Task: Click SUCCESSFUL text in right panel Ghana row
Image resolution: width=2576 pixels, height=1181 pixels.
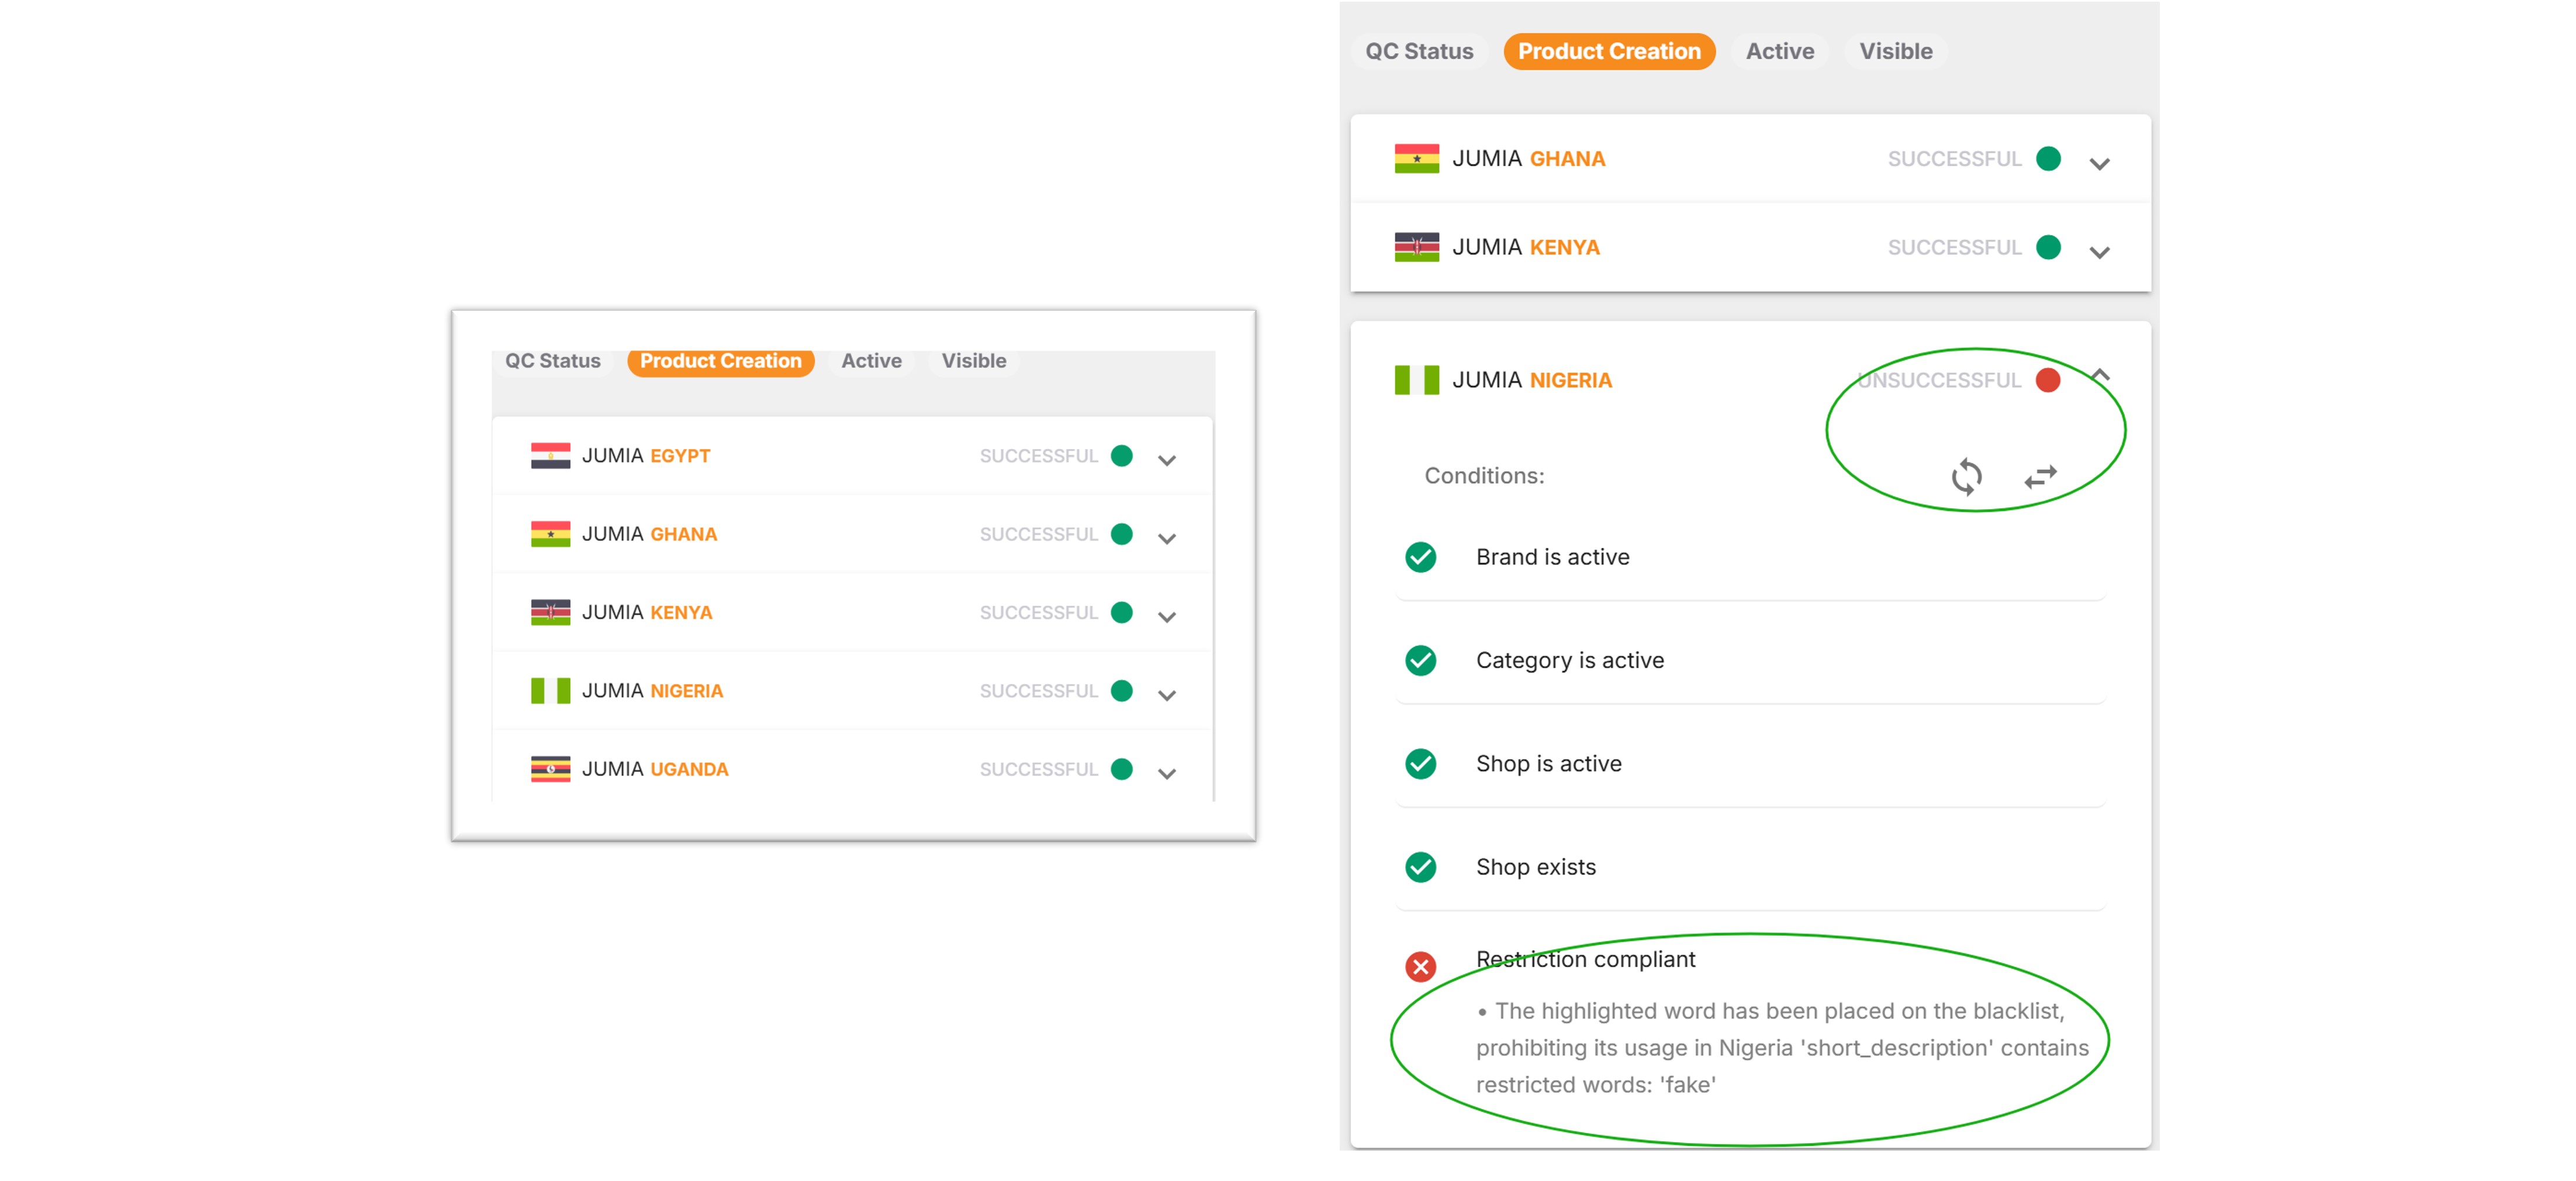Action: [x=1954, y=159]
